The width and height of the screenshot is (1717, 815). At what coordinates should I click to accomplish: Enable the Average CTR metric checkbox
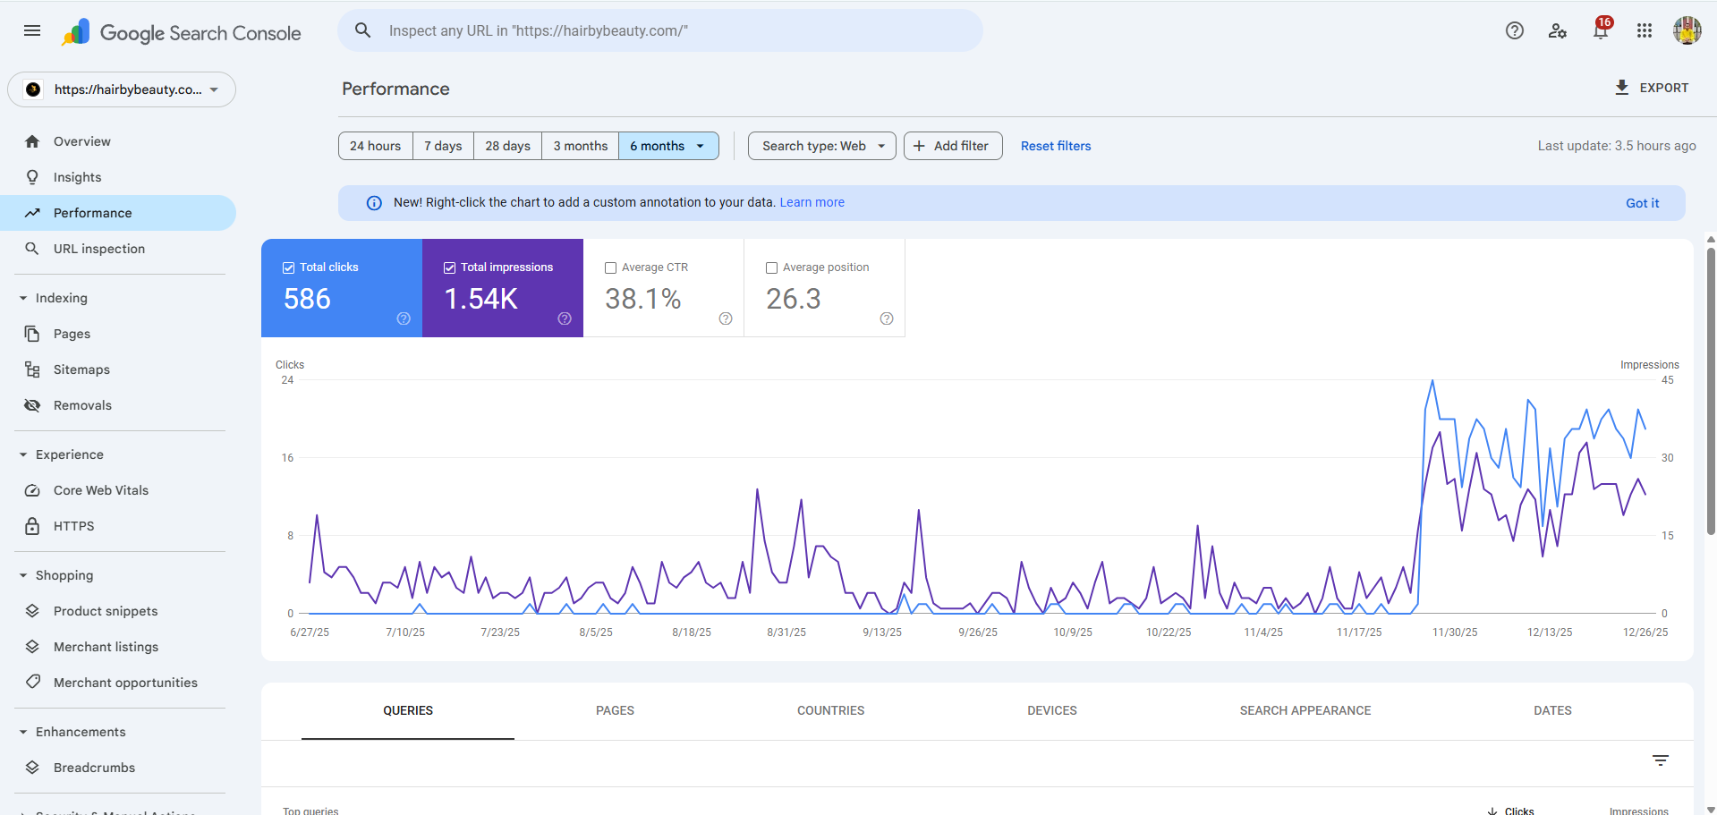coord(611,267)
